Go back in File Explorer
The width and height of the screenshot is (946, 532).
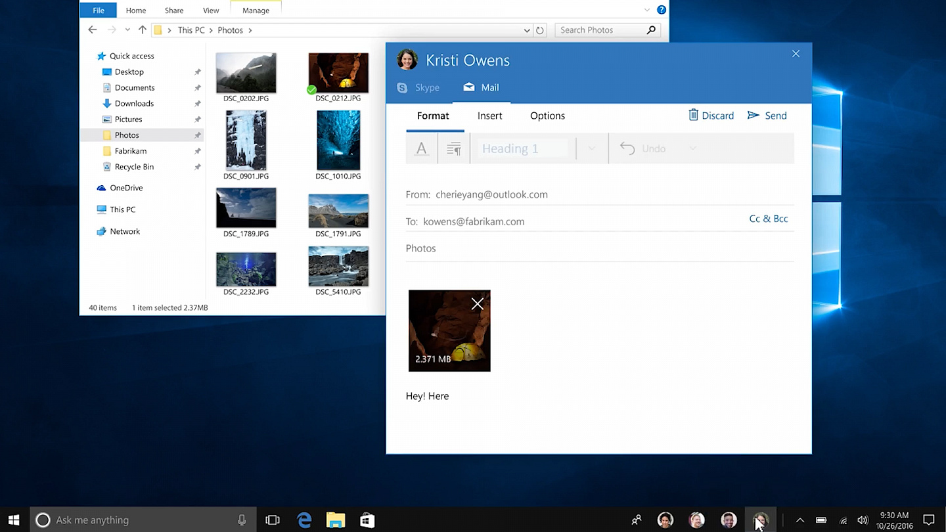pyautogui.click(x=93, y=30)
